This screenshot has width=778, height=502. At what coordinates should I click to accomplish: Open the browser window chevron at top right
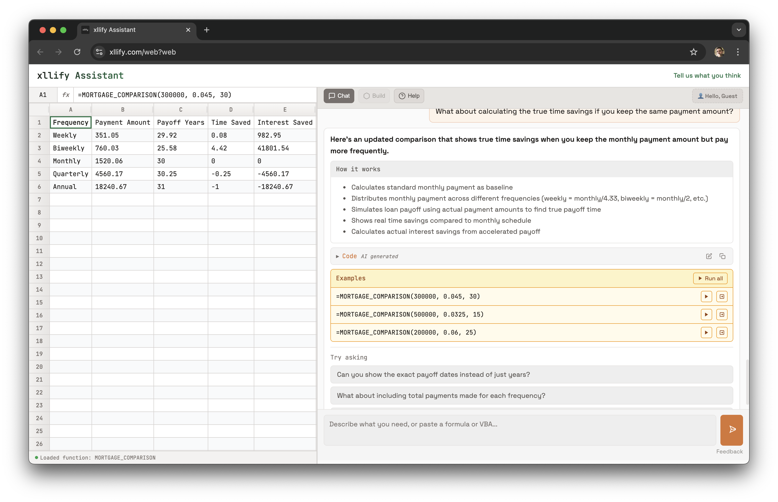(739, 30)
